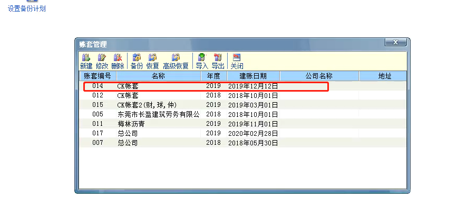
Task: Click the 新建 (New) account set icon
Action: [x=86, y=61]
